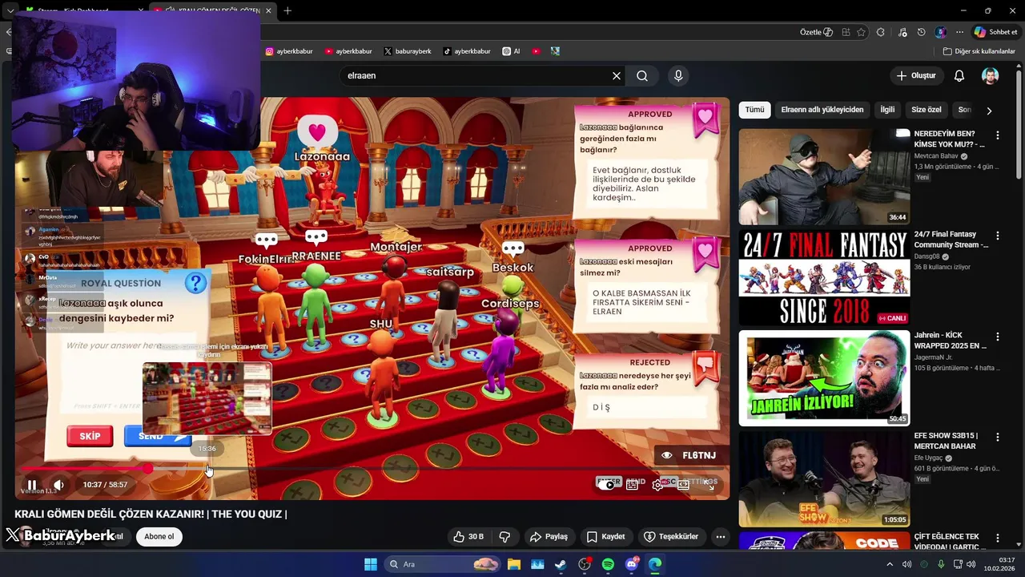Select the İlgili filter chip
Image resolution: width=1025 pixels, height=577 pixels.
click(887, 110)
